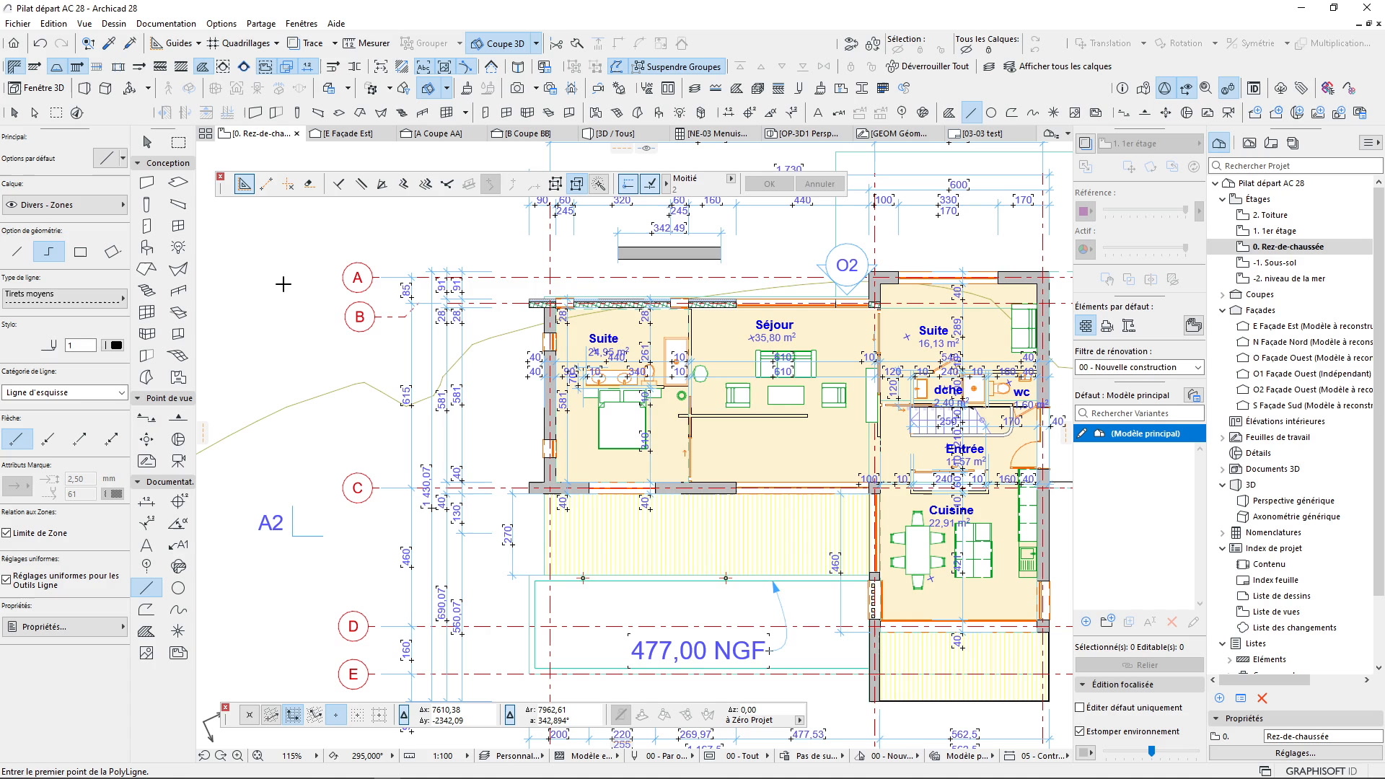Select the single line geometry option
The image size is (1385, 779).
(17, 252)
